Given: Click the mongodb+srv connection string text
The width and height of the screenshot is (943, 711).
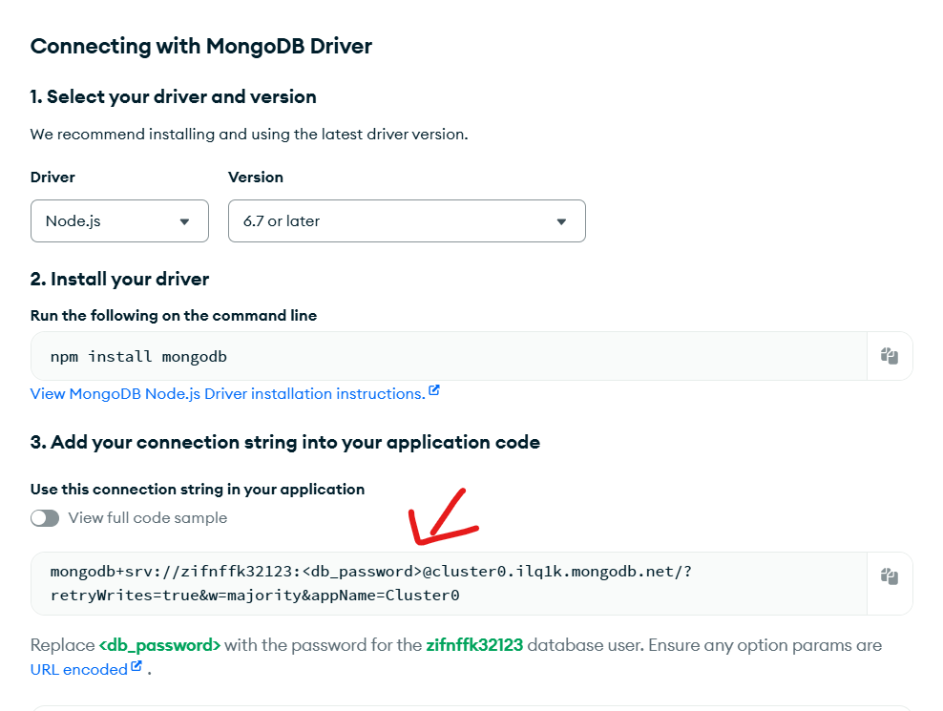Looking at the screenshot, I should coord(371,583).
